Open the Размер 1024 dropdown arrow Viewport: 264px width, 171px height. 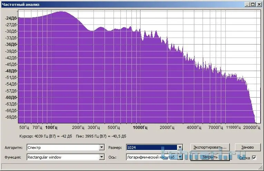pos(180,148)
